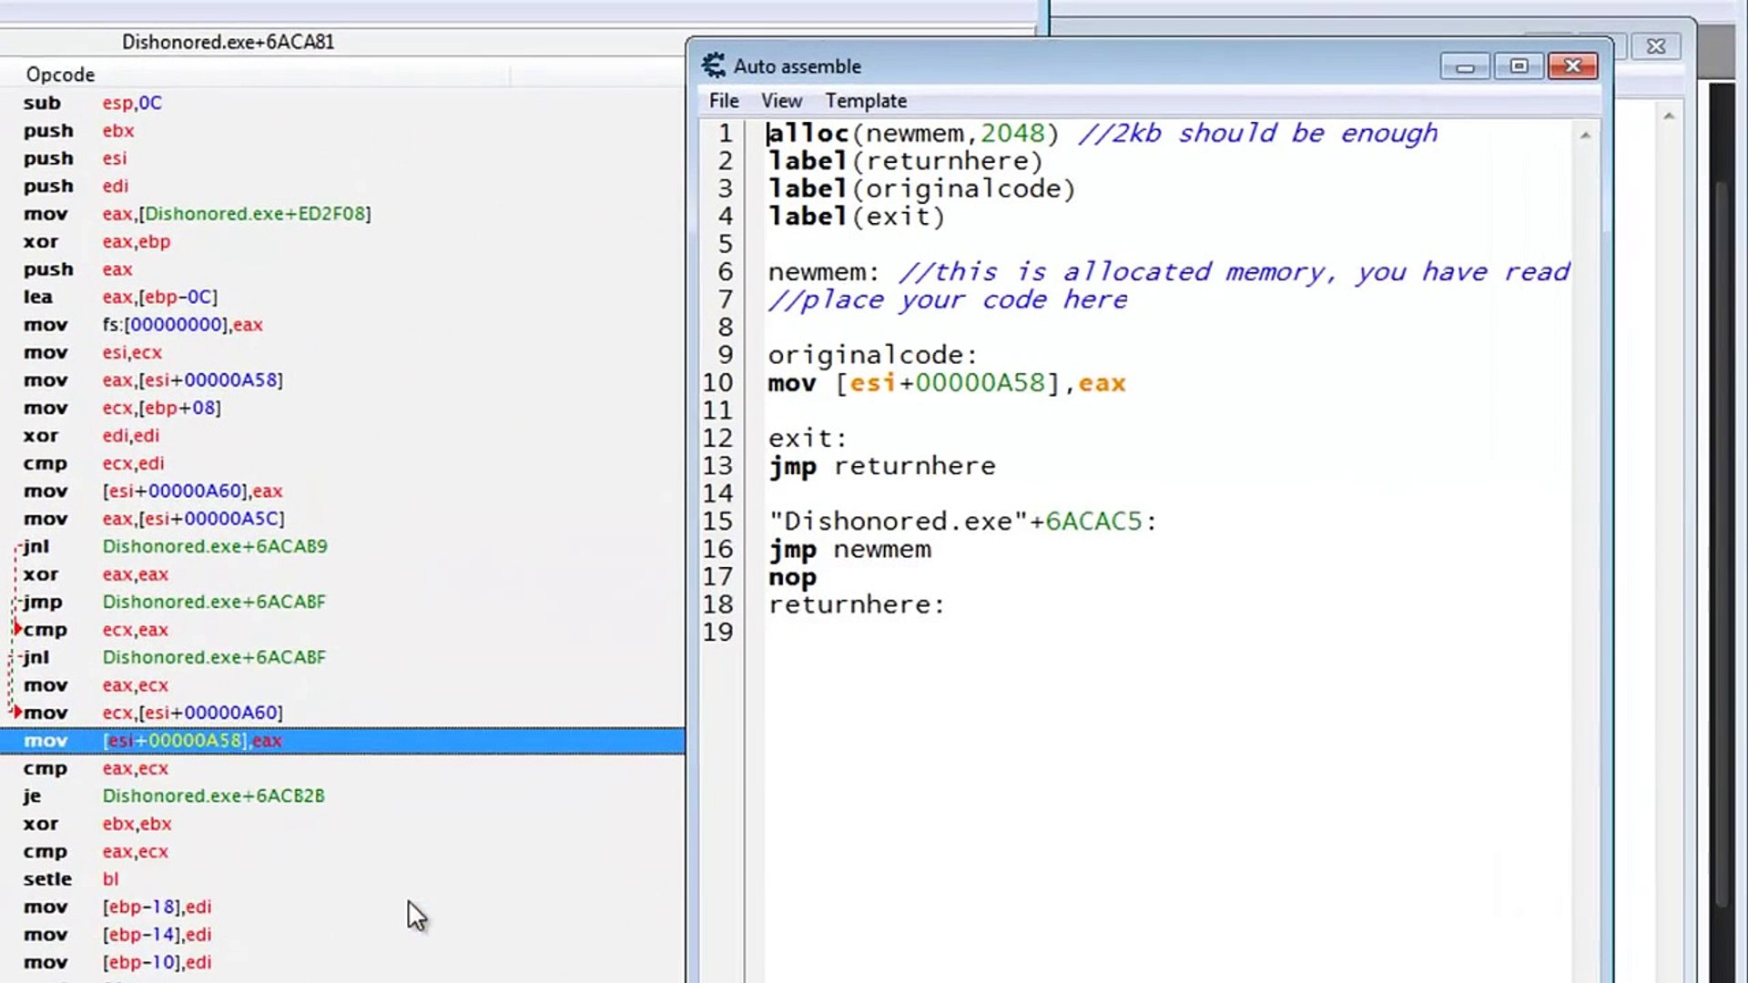Place cursor on '//place your code here' comment
The width and height of the screenshot is (1748, 983).
tap(948, 300)
